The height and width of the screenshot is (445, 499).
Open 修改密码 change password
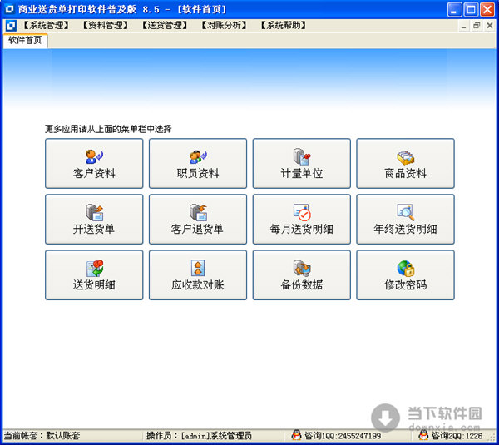[x=406, y=275]
